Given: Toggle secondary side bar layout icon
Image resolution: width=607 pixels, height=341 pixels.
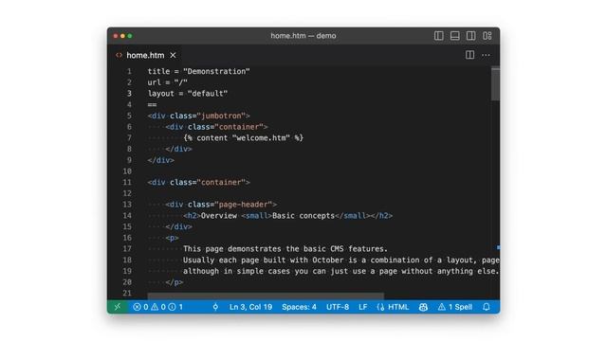Looking at the screenshot, I should [470, 36].
